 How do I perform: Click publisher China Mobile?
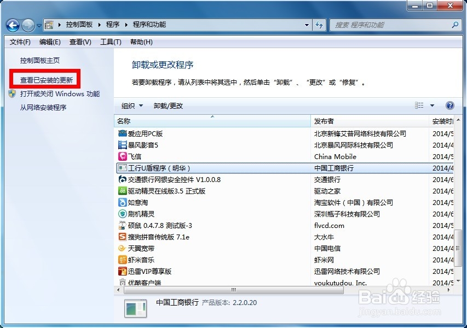pos(335,156)
